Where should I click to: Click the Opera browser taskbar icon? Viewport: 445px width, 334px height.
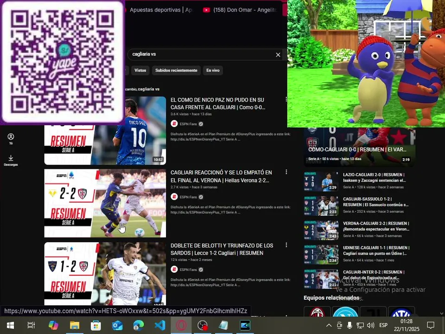coord(181,325)
